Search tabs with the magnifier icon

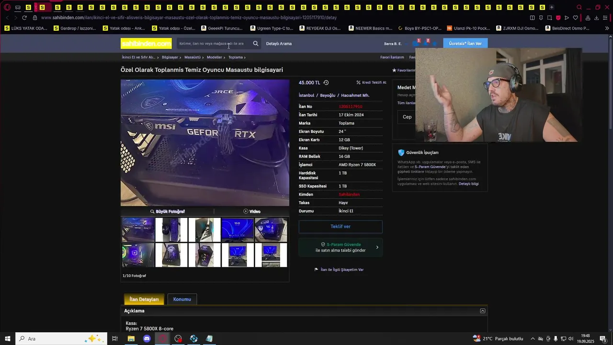579,7
